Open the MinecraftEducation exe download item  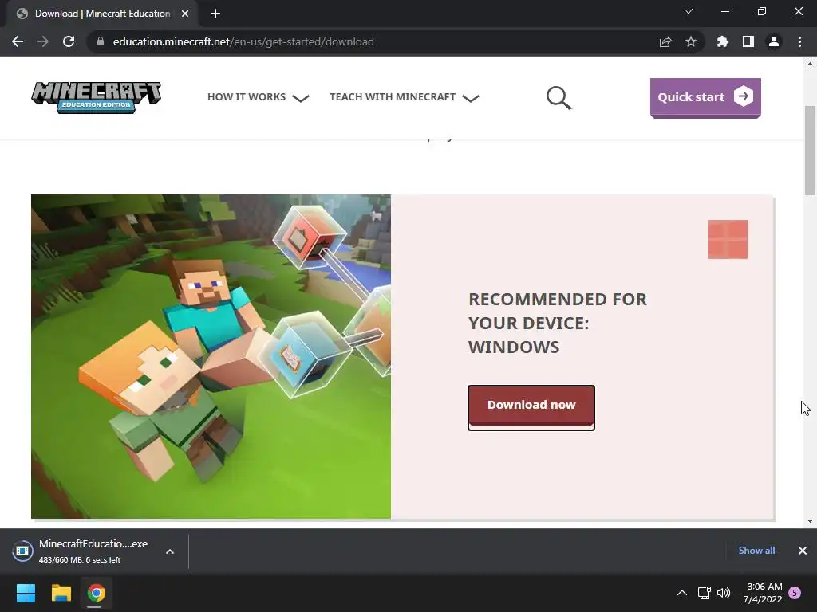(x=93, y=551)
